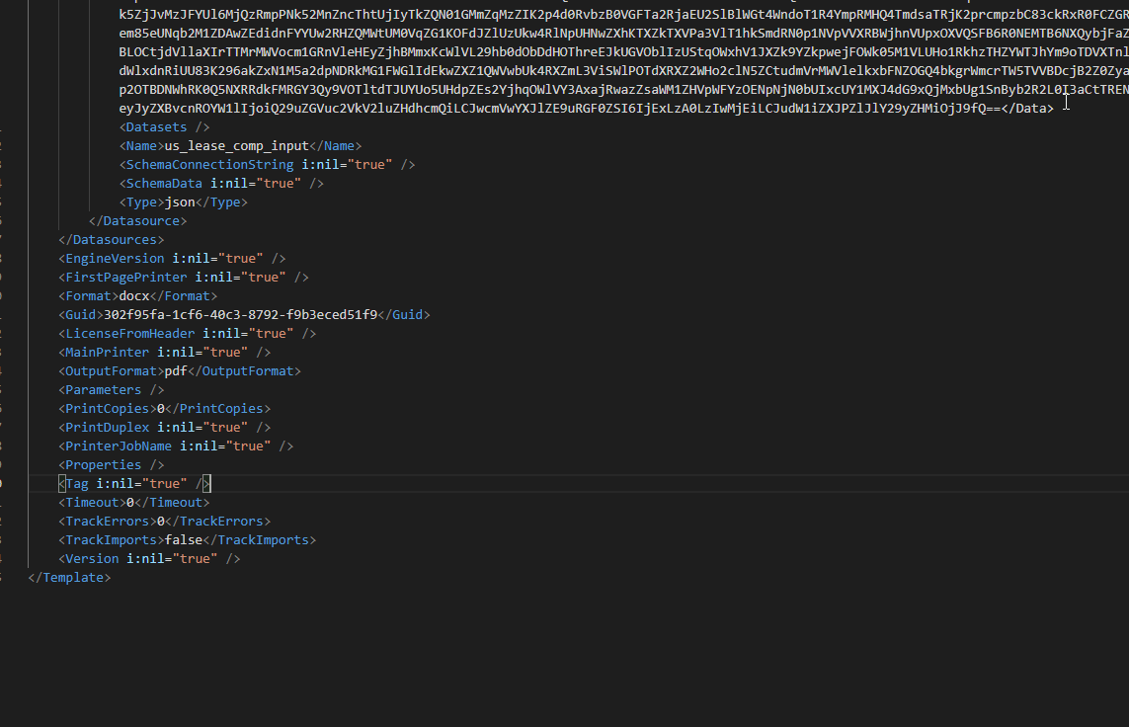Click the Guid value 302f95fa-1cf6-40c3
This screenshot has height=727, width=1129.
coord(240,314)
